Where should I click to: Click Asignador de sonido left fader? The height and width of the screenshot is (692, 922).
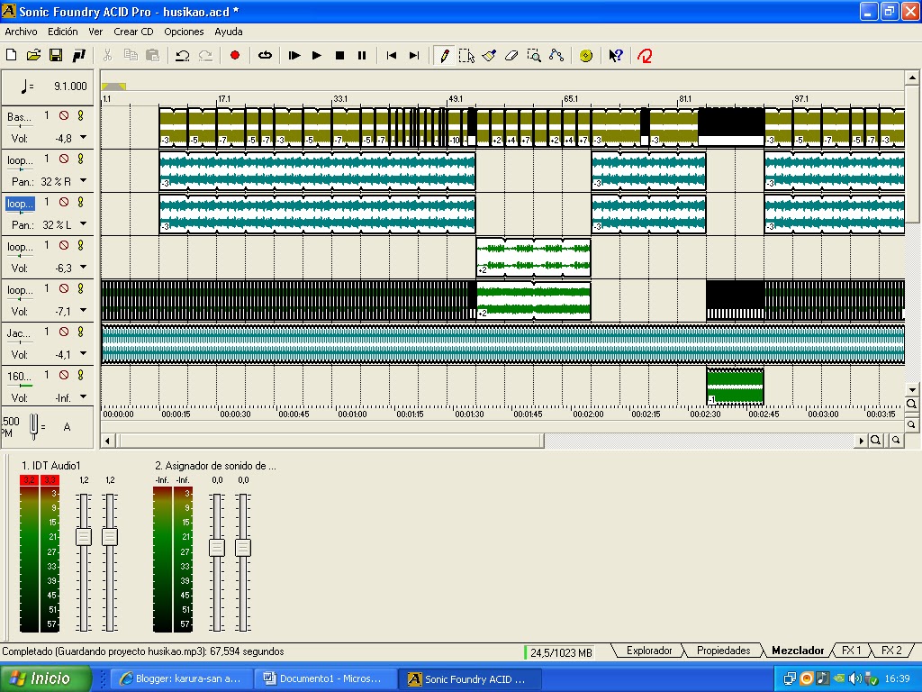tap(217, 548)
